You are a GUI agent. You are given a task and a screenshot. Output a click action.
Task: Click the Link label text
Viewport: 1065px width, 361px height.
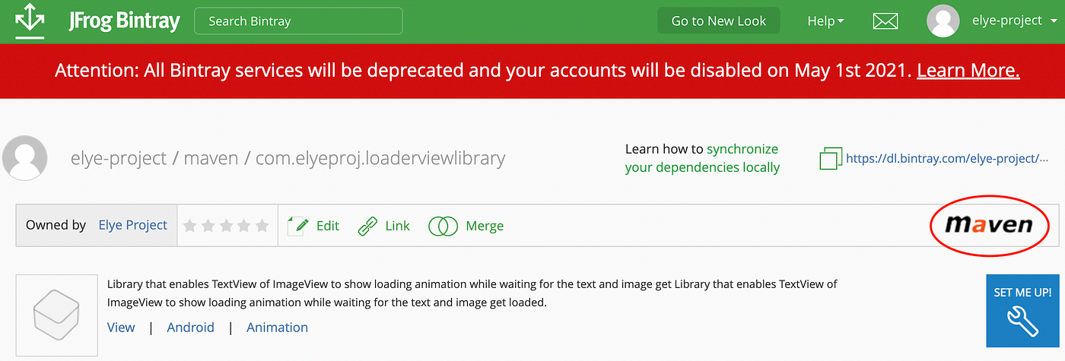pos(398,226)
